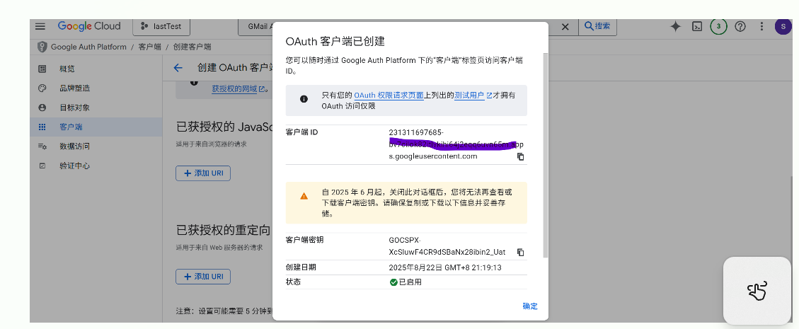Open the help question mark icon
This screenshot has width=799, height=329.
pos(740,26)
